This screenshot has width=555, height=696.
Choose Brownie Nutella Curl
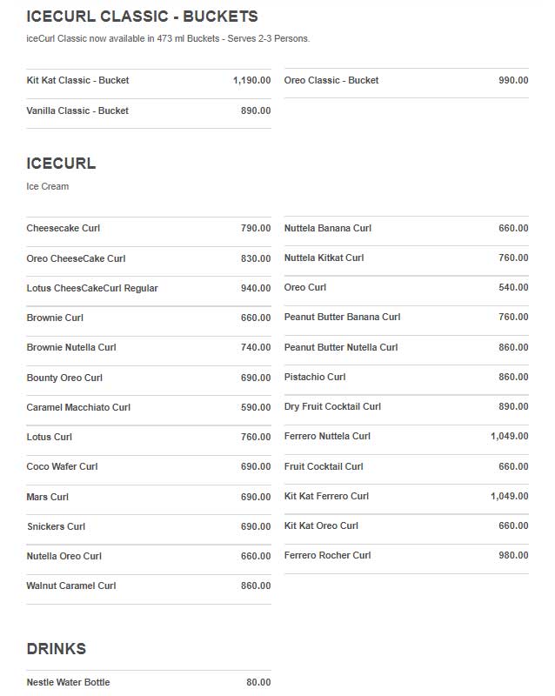tap(149, 347)
